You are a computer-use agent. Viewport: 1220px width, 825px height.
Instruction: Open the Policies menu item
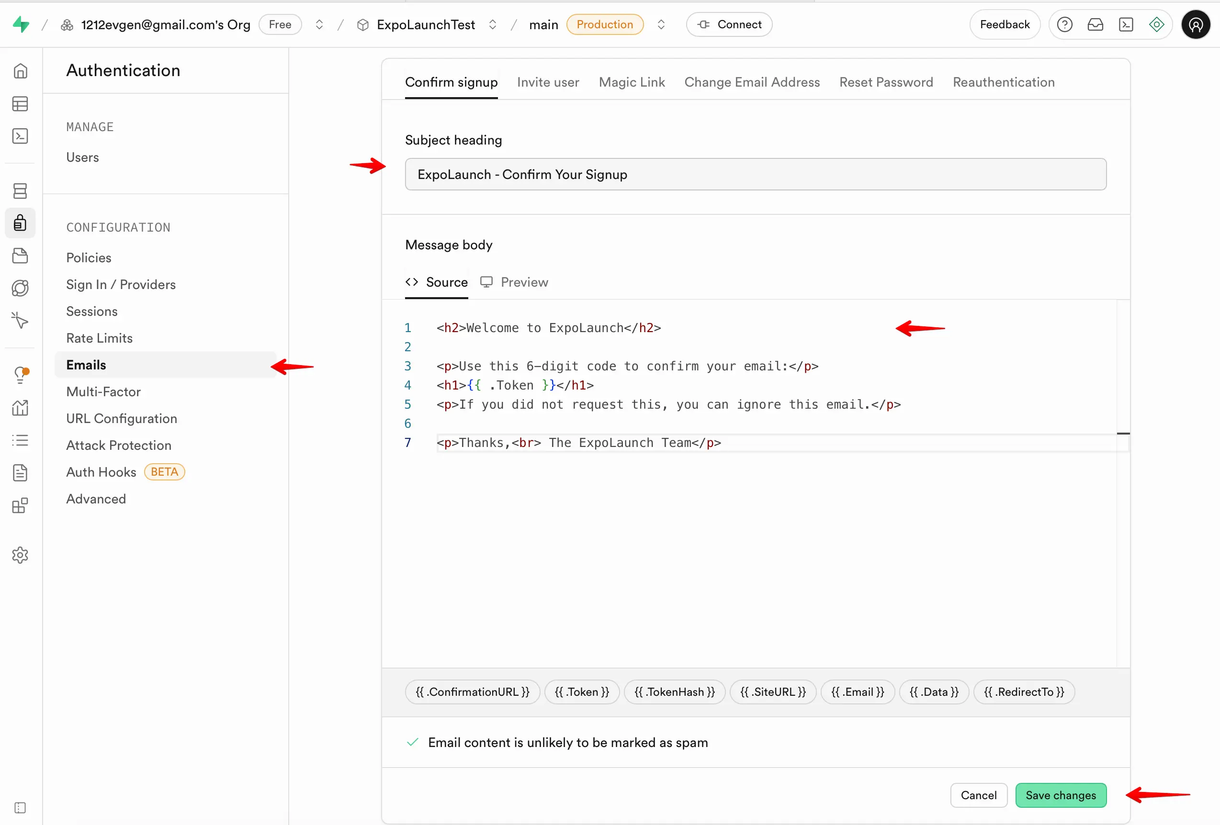pyautogui.click(x=89, y=257)
